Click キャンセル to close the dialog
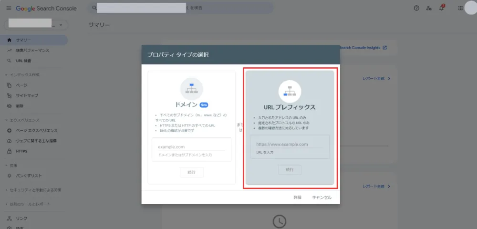Image resolution: width=477 pixels, height=229 pixels. 322,198
